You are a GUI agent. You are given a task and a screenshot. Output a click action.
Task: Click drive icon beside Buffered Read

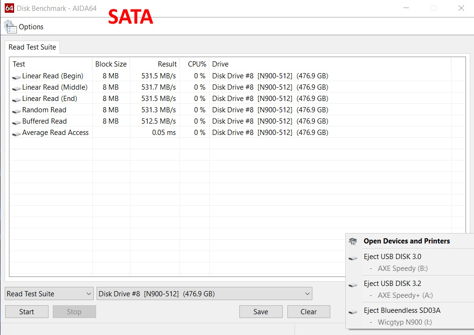pos(16,122)
